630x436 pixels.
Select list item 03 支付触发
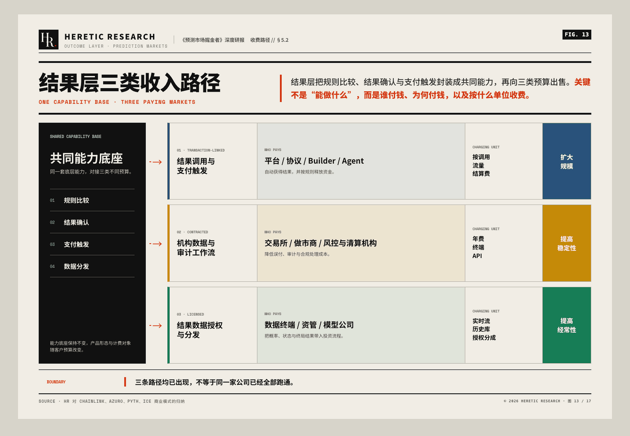[92, 244]
